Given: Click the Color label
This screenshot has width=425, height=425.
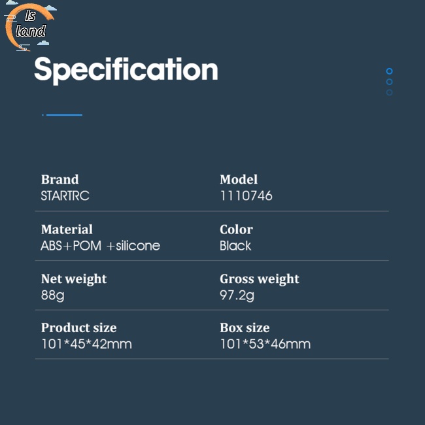Looking at the screenshot, I should [236, 229].
